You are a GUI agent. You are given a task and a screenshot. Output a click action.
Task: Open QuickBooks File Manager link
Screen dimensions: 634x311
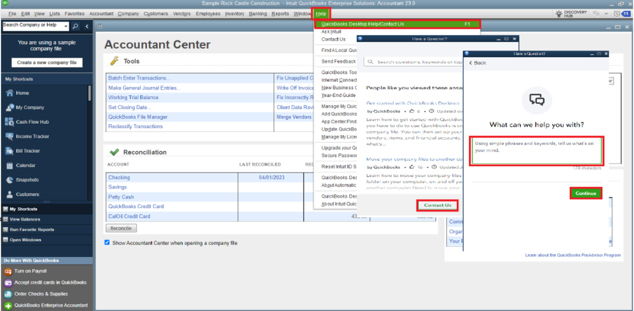coord(138,117)
